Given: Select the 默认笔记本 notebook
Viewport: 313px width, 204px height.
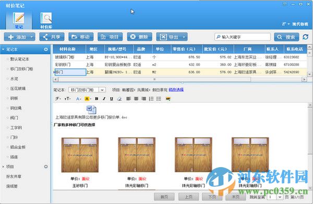Looking at the screenshot, I should [x=20, y=59].
